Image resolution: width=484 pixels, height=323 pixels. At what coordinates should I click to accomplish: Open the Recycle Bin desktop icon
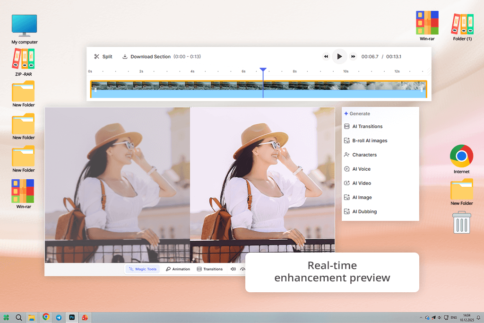click(x=461, y=222)
